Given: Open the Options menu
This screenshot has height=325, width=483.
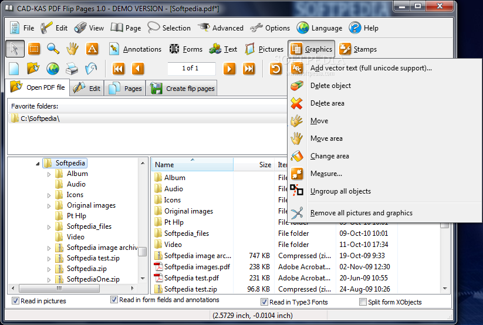Looking at the screenshot, I should pyautogui.click(x=270, y=28).
